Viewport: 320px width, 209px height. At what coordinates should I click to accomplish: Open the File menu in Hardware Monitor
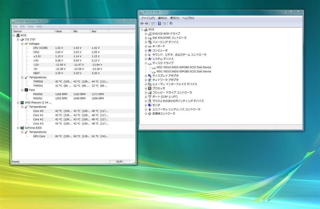[x=15, y=27]
